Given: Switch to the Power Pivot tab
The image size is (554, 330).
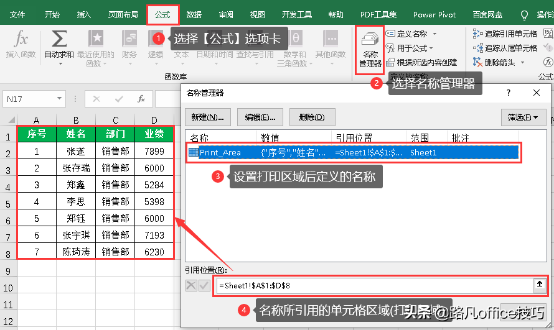Looking at the screenshot, I should click(x=434, y=14).
